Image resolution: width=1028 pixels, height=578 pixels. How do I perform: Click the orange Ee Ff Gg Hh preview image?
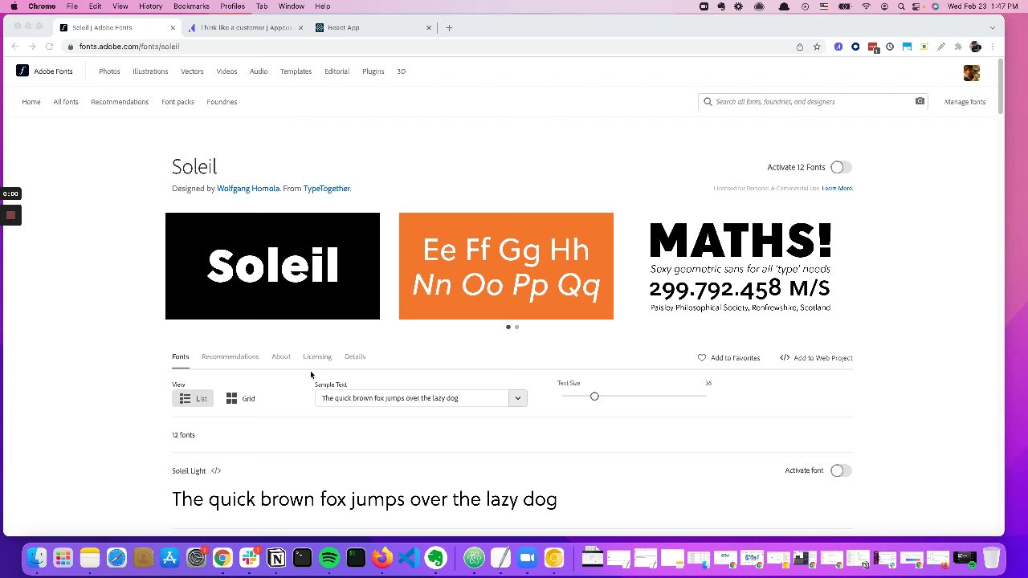pyautogui.click(x=506, y=266)
